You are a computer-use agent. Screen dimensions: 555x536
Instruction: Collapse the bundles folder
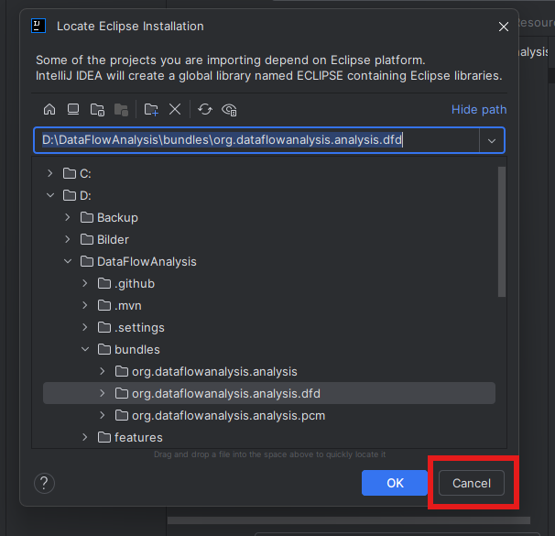[x=85, y=349]
